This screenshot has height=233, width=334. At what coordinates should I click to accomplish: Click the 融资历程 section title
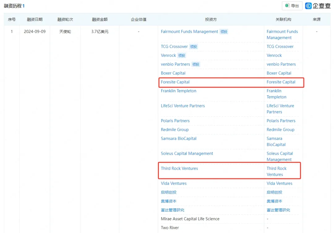click(13, 6)
